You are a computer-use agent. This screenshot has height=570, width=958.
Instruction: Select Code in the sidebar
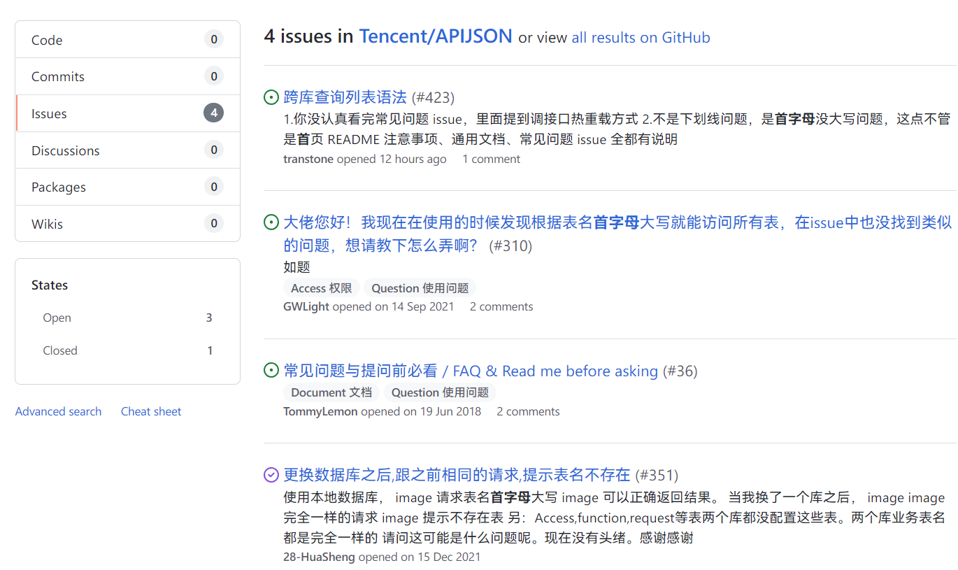[x=46, y=40]
